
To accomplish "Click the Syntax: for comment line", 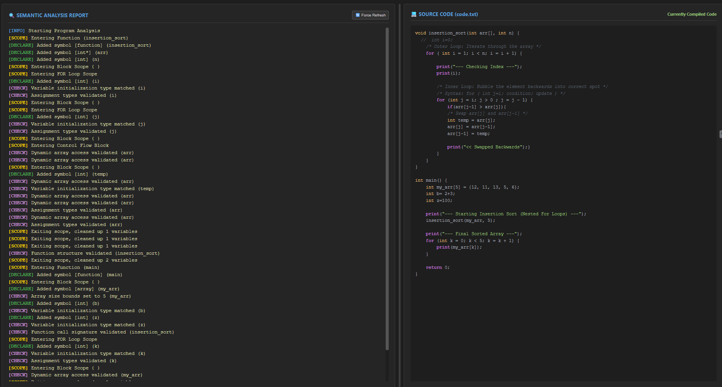I will [501, 93].
